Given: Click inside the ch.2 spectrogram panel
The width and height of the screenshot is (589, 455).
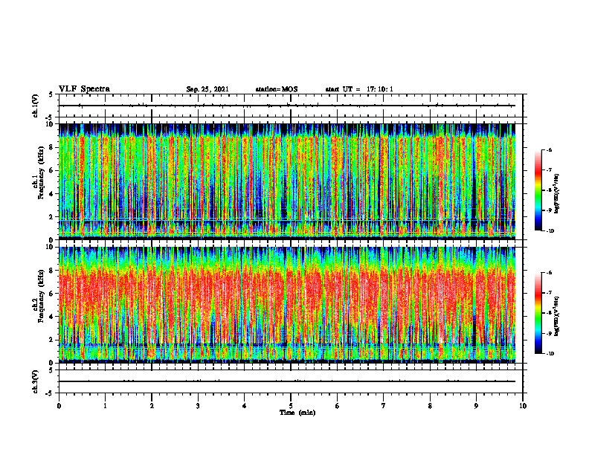Looking at the screenshot, I should [x=287, y=305].
